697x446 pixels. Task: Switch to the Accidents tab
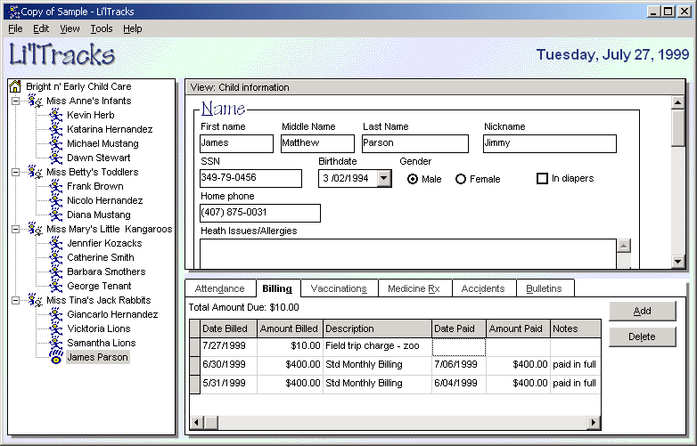point(484,288)
